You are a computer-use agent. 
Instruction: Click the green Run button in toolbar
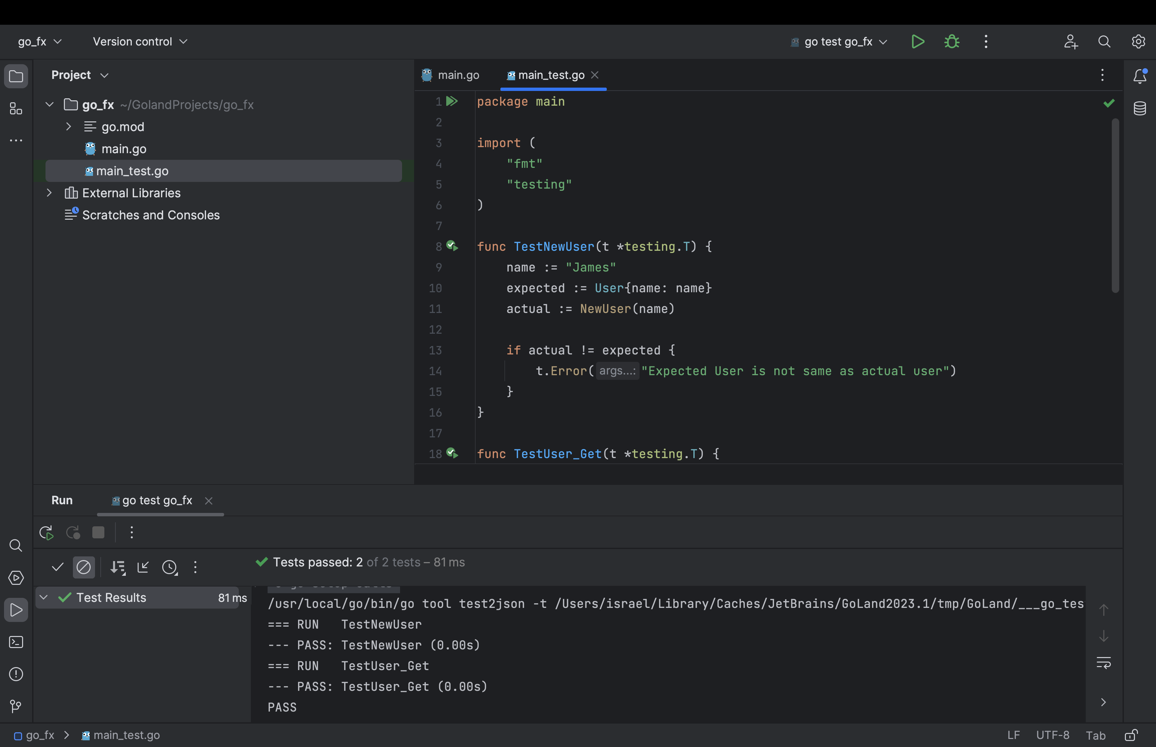pyautogui.click(x=917, y=42)
